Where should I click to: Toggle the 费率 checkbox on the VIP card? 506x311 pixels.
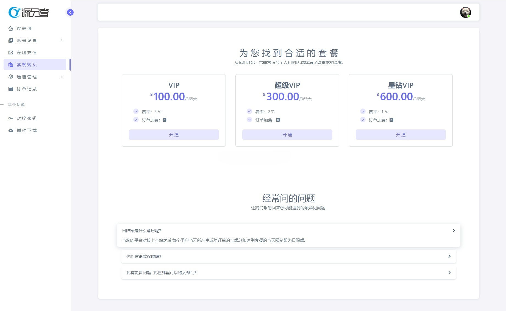(136, 111)
